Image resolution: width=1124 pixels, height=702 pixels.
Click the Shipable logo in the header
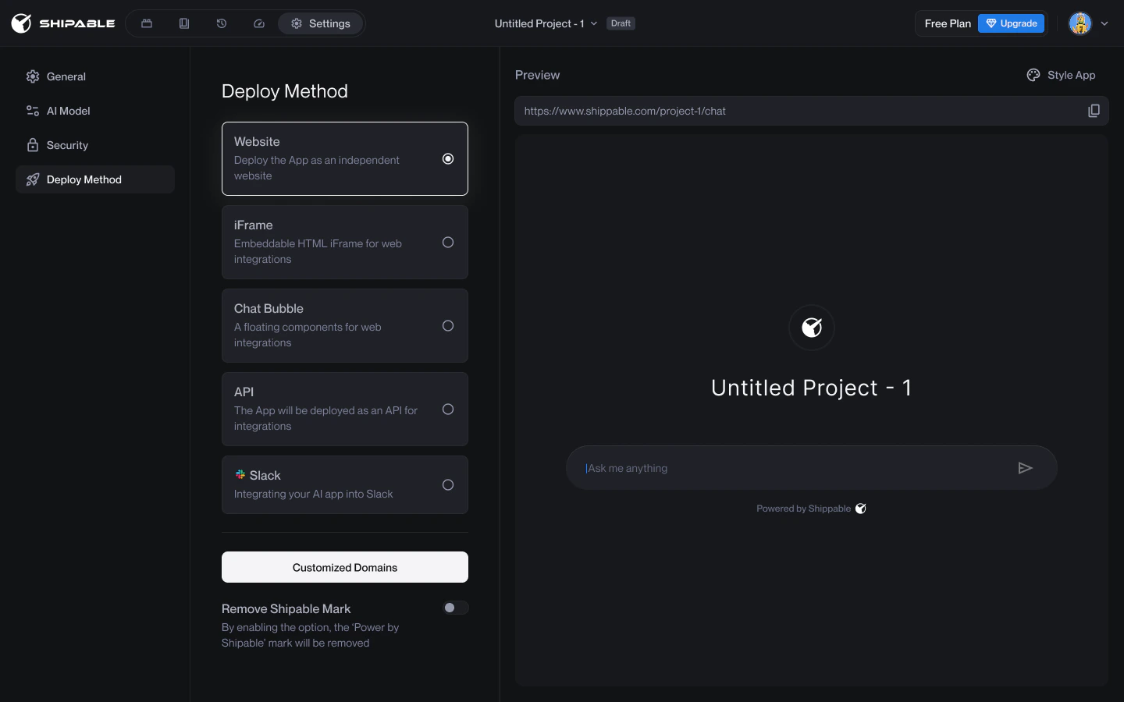click(x=63, y=23)
